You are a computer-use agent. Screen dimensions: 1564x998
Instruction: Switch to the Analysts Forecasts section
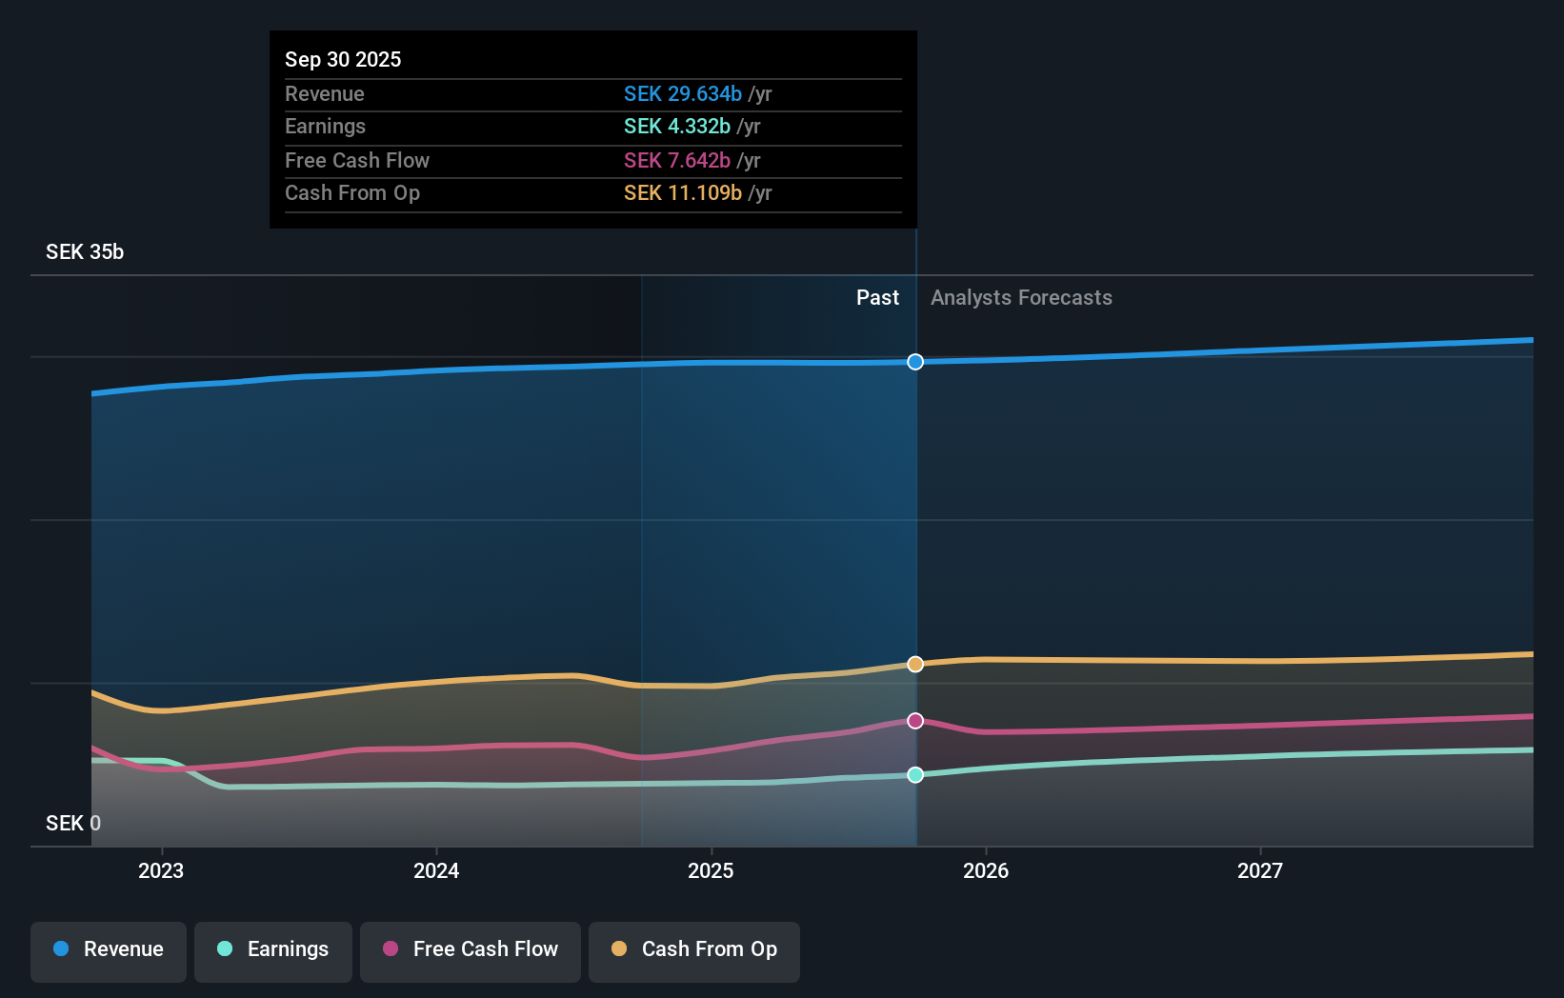[x=1021, y=297]
